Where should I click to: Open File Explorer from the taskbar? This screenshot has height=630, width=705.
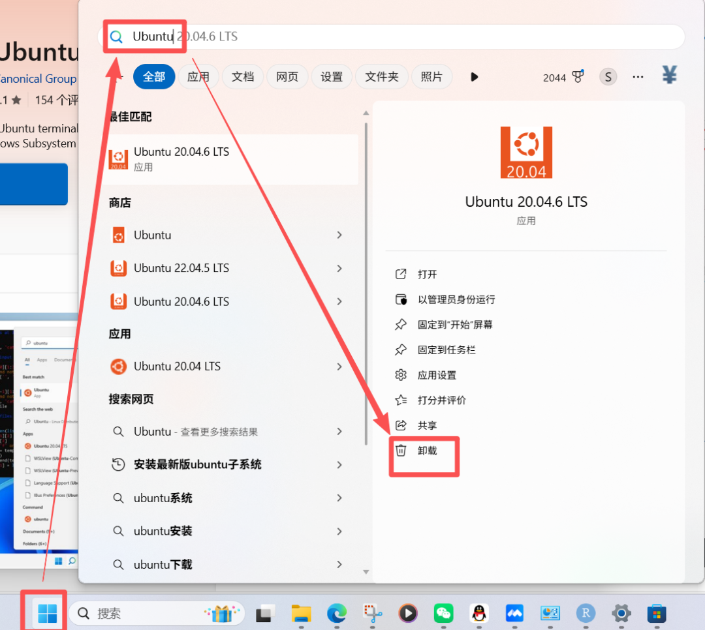pyautogui.click(x=301, y=614)
